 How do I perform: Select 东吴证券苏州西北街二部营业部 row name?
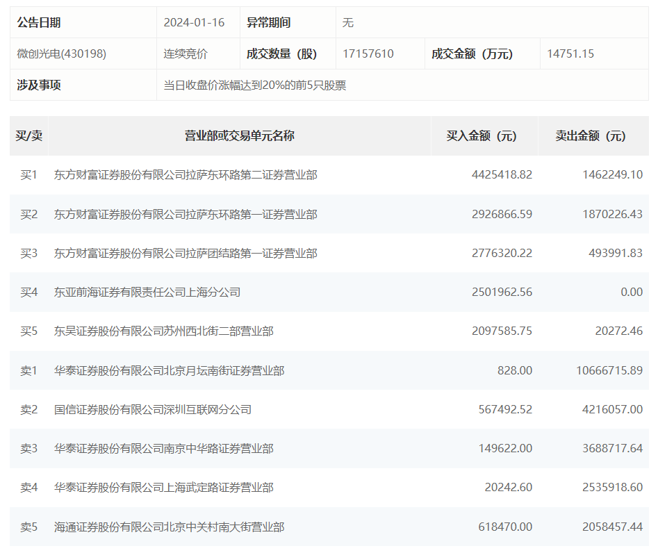pos(164,331)
